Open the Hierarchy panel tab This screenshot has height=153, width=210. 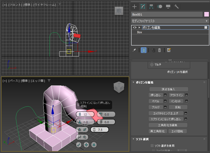151,7
